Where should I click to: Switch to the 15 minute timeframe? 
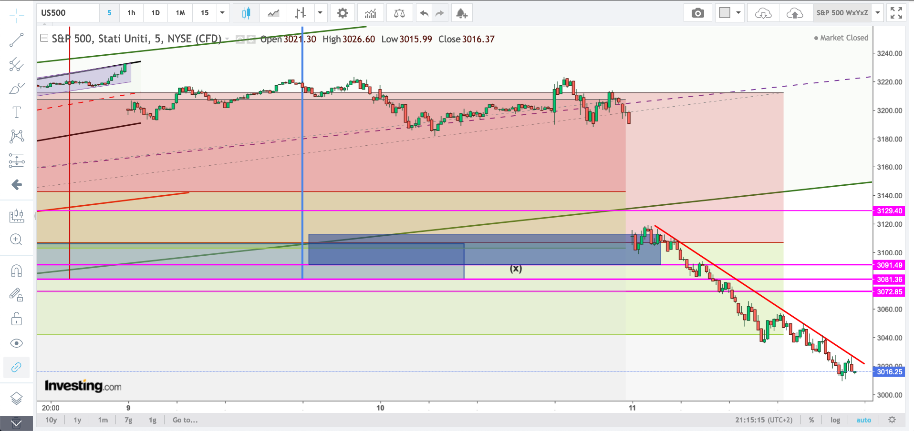coord(205,13)
